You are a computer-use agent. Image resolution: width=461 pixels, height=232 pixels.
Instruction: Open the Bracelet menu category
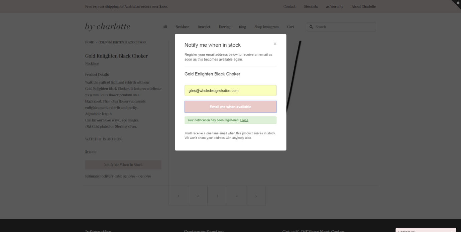204,27
